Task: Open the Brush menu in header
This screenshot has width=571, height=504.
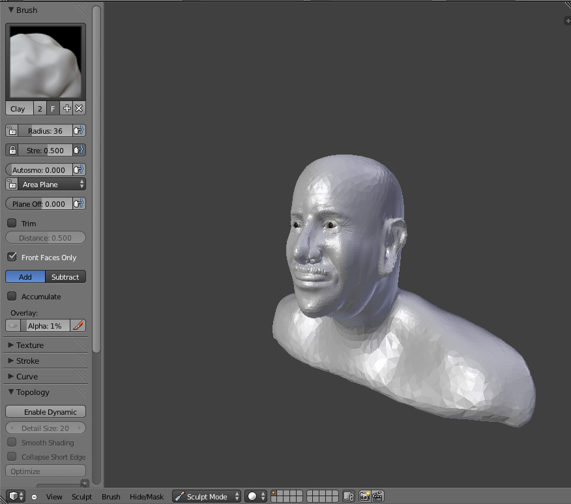Action: pos(111,497)
